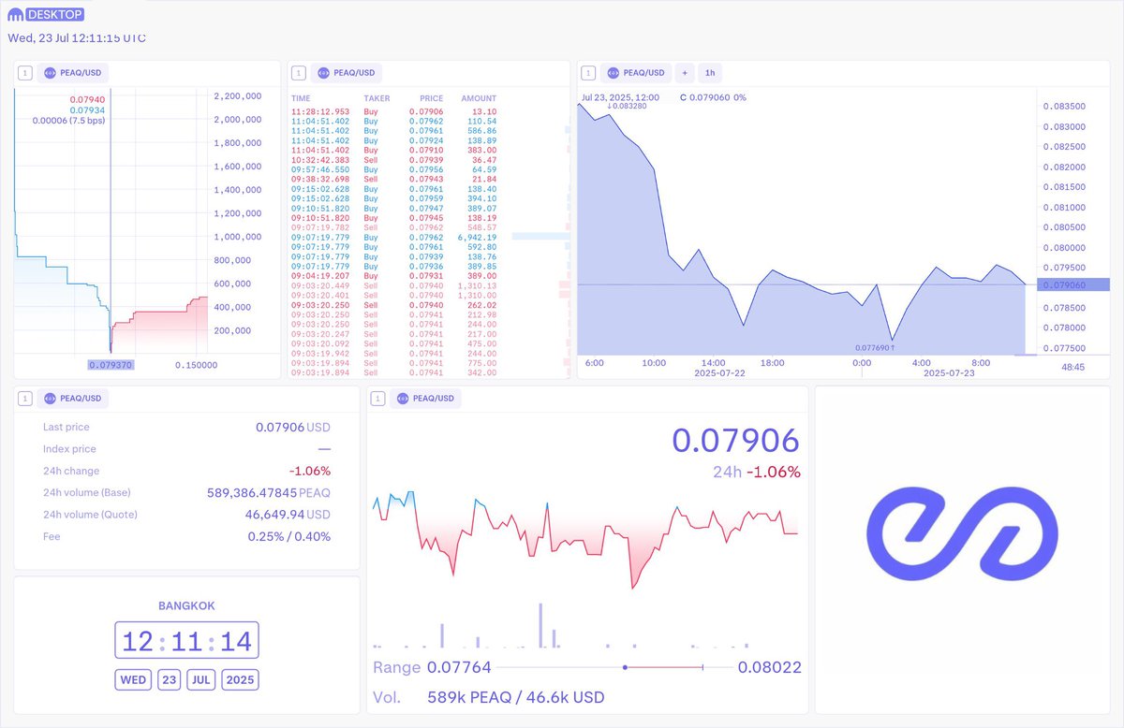Click the 24h volume (Base) value 589,386.47845 PEAQ
Image resolution: width=1124 pixels, height=728 pixels.
point(268,492)
